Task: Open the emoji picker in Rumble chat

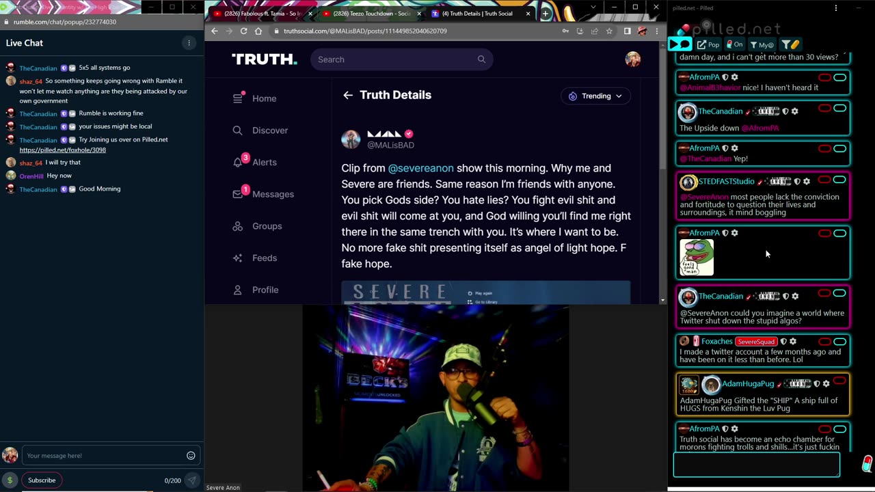Action: [191, 456]
